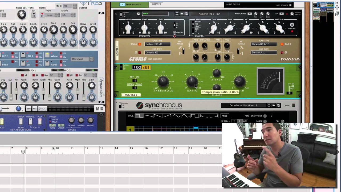Toggle the Noise Gate switch on Creme

coord(250,14)
